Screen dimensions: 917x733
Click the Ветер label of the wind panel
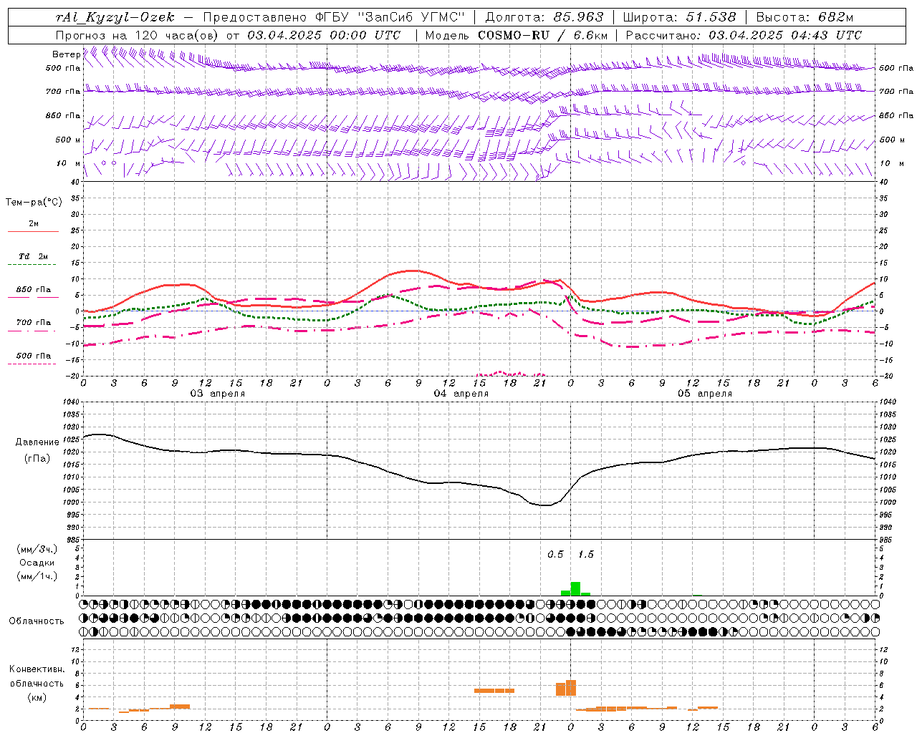(x=66, y=54)
